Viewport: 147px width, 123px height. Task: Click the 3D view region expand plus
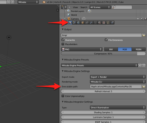coord(58,10)
